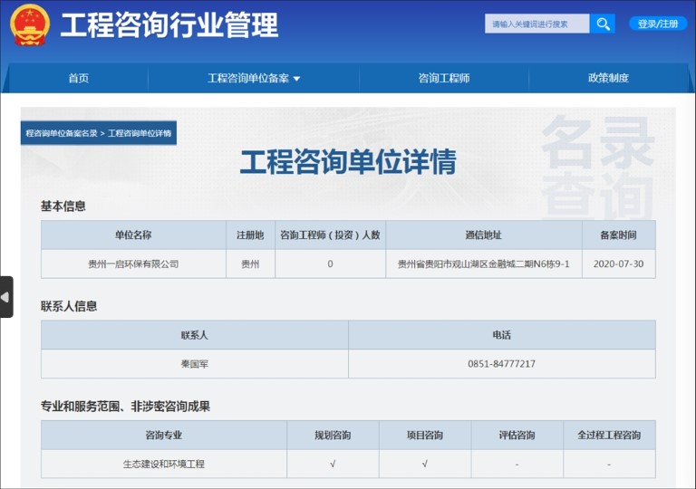Screen dimensions: 696x489
Task: Click the 工程咨询行业管理 site title
Action: click(169, 24)
